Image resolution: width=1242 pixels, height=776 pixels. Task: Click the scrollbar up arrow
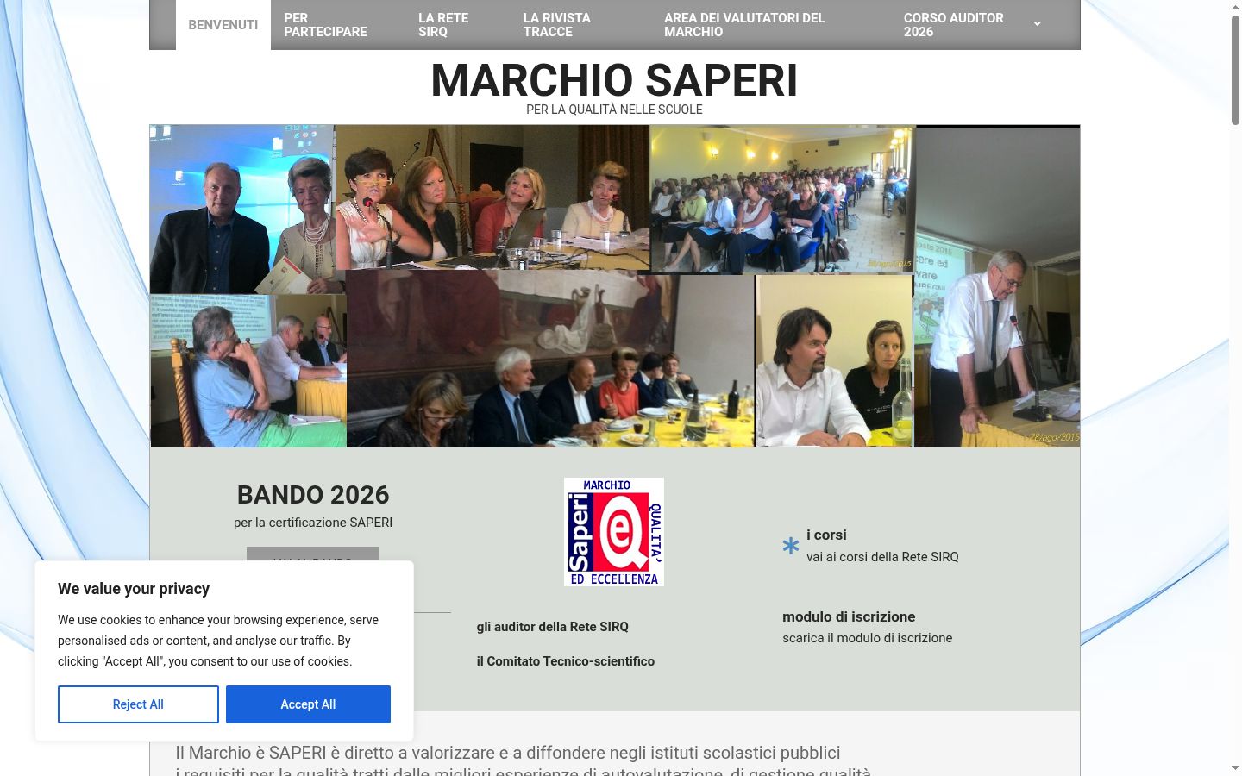tap(1235, 6)
